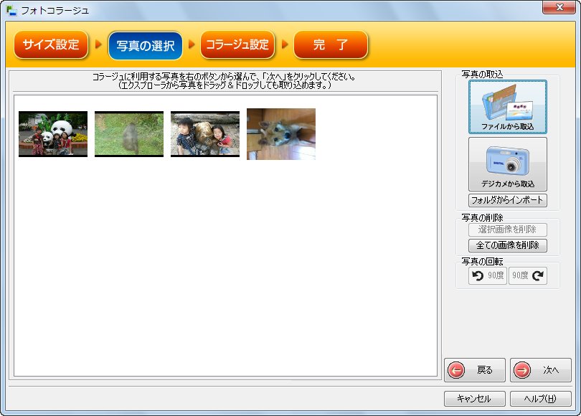Go to the コラージュ設定 step
This screenshot has width=581, height=416.
237,44
